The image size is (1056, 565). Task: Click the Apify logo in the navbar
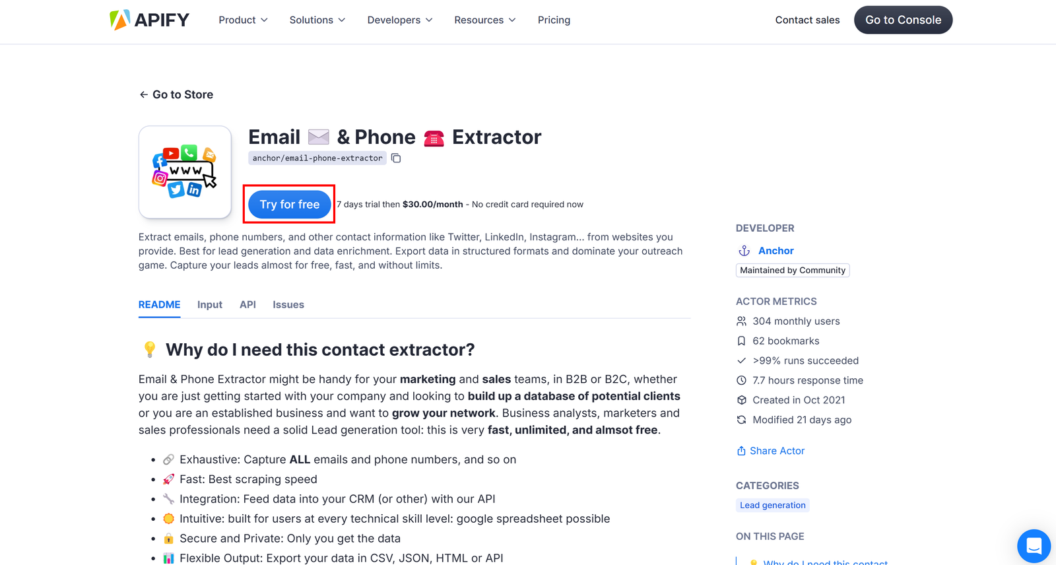tap(150, 20)
